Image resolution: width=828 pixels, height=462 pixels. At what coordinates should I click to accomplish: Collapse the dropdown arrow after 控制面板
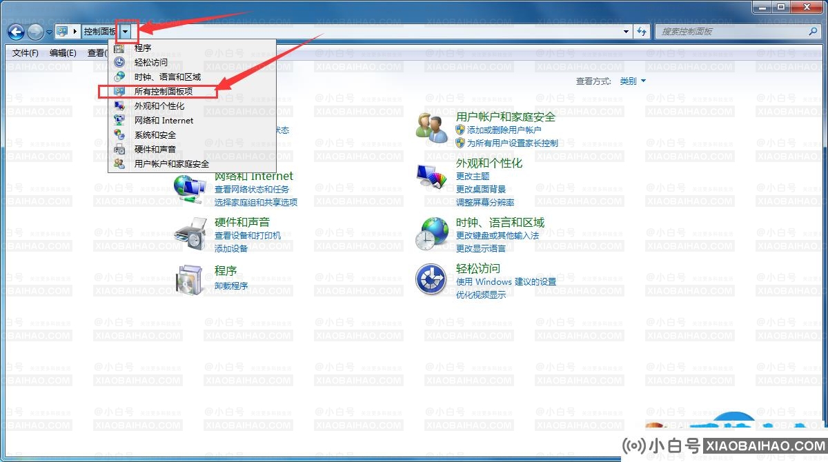[x=126, y=32]
